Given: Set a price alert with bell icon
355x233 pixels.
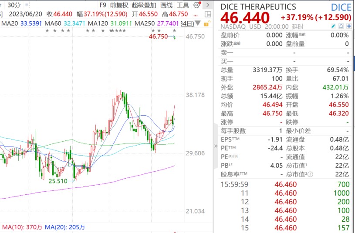Looking at the screenshot, I should 341,26.
